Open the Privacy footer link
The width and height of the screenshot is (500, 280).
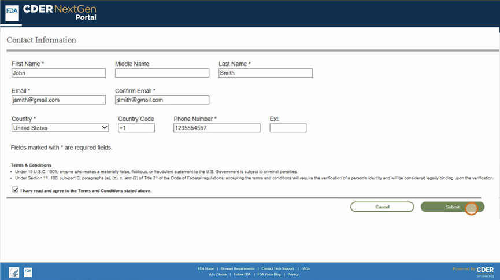pyautogui.click(x=293, y=274)
